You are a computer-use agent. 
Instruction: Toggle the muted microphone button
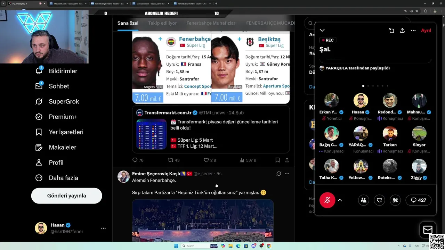[x=327, y=200]
